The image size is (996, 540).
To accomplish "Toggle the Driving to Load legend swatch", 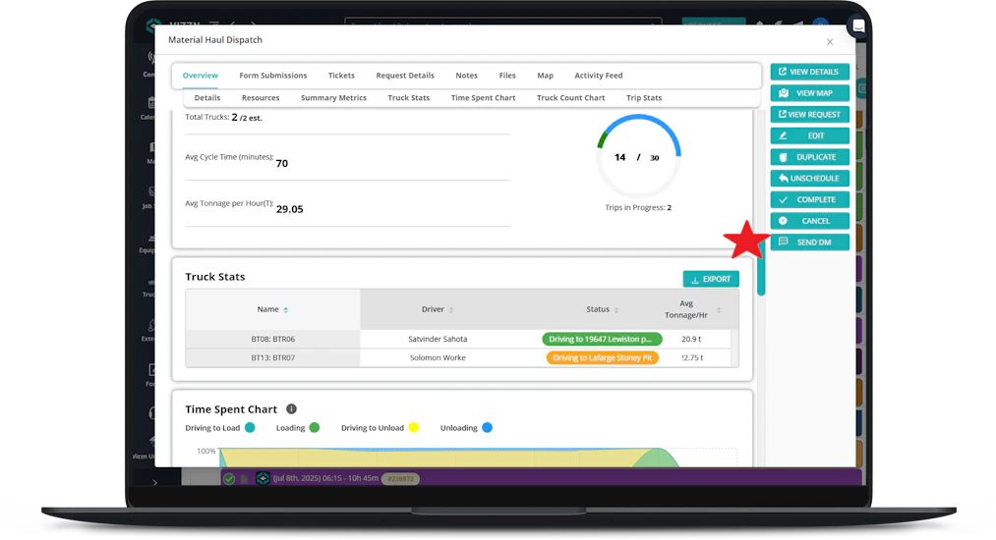I will point(250,428).
